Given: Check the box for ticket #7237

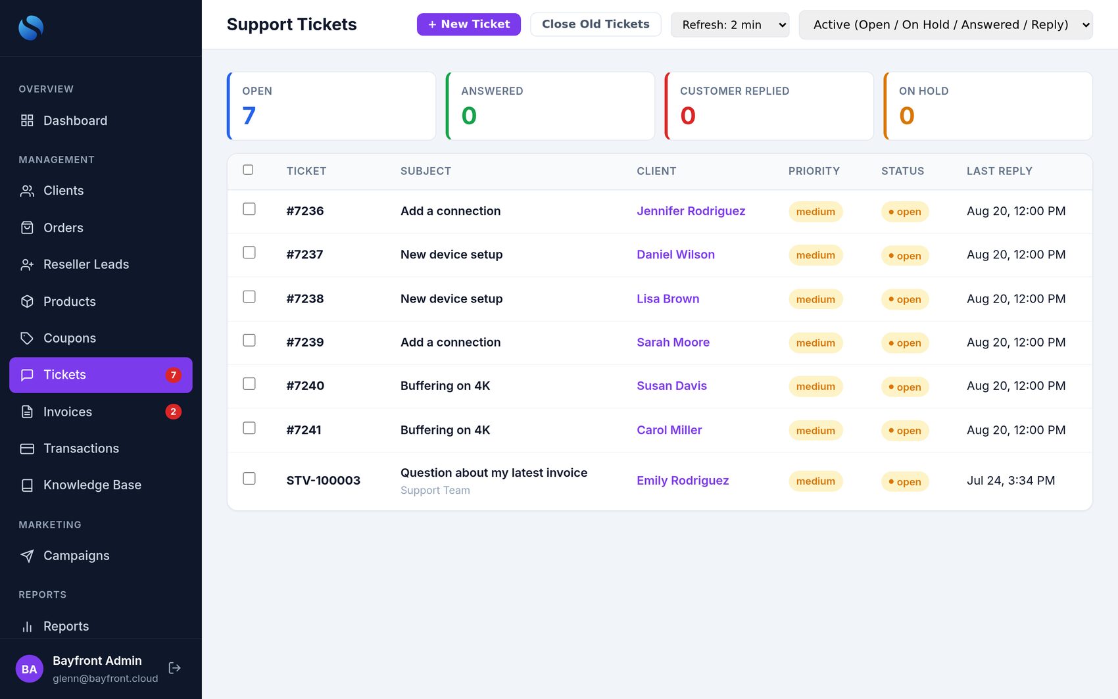Looking at the screenshot, I should pyautogui.click(x=249, y=253).
